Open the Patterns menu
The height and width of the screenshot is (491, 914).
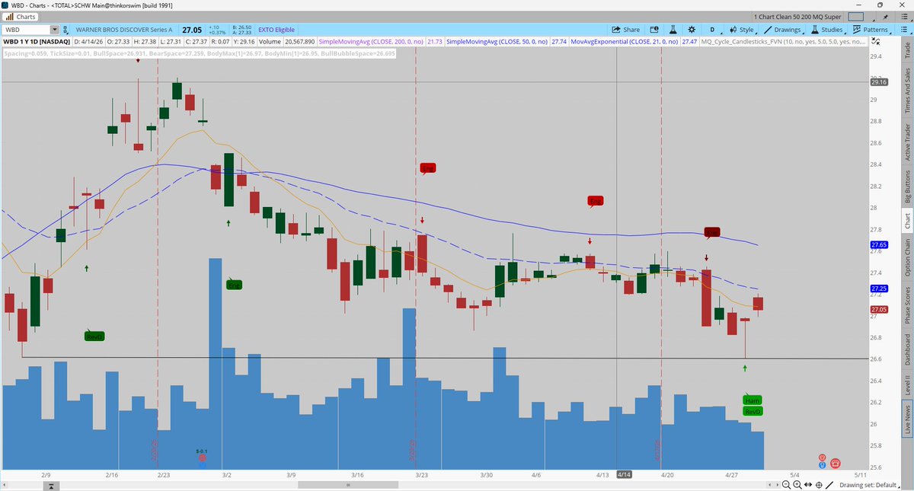871,30
